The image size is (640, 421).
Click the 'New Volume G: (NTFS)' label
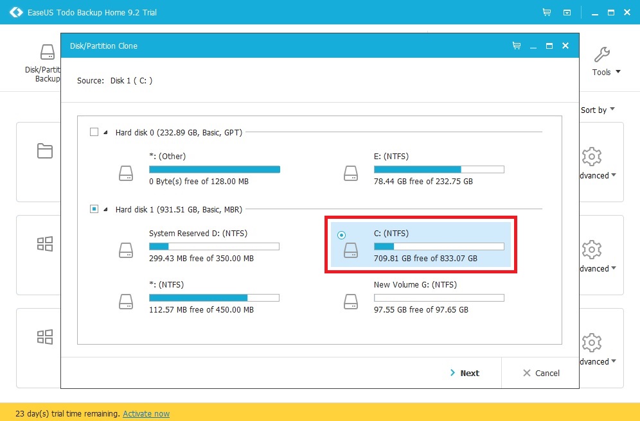click(415, 285)
